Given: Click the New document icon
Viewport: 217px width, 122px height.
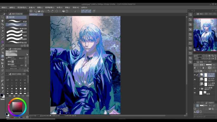Looking at the screenshot, I should click(x=36, y=11).
